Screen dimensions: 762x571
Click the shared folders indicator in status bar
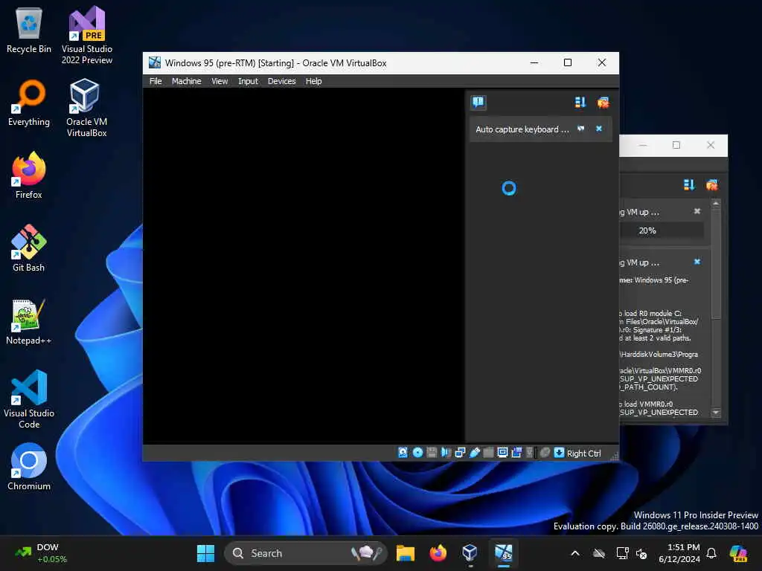pyautogui.click(x=488, y=453)
